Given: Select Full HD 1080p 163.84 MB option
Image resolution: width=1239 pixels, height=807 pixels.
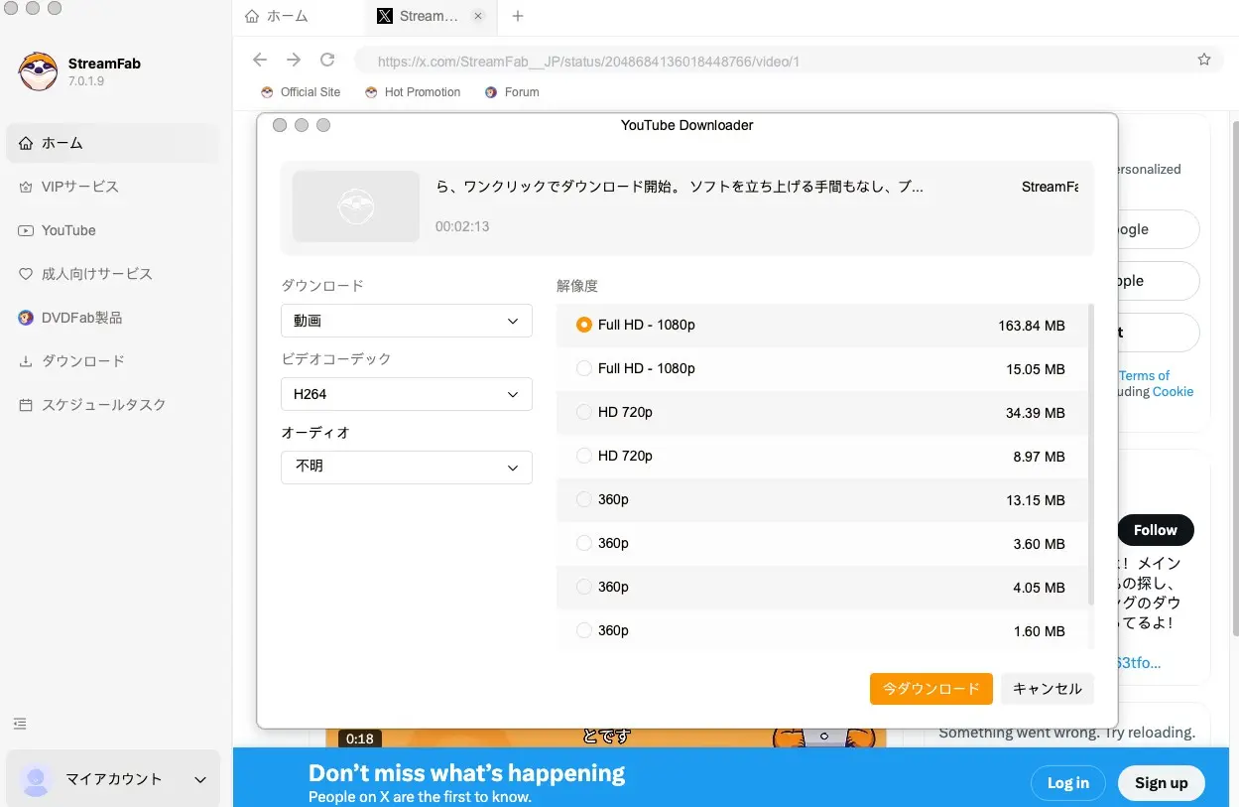Looking at the screenshot, I should pos(821,325).
